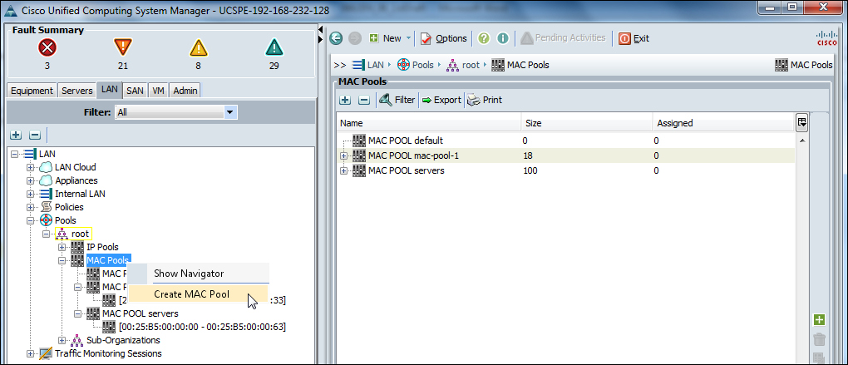Select Policies in the tree

pyautogui.click(x=69, y=207)
